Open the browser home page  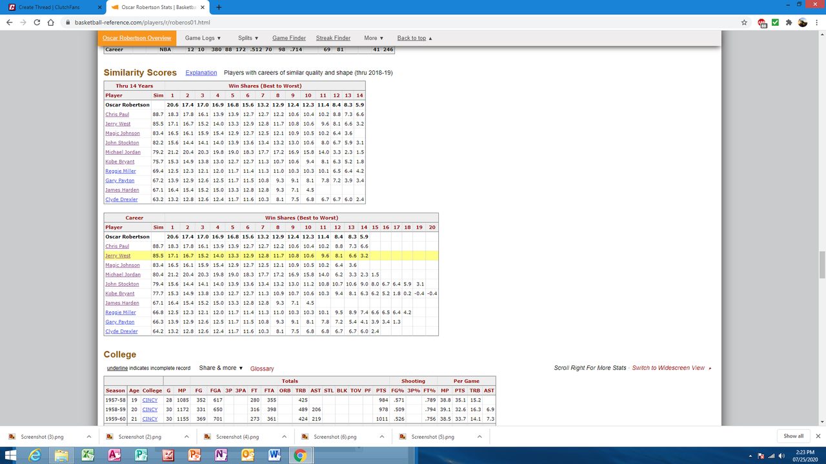51,22
